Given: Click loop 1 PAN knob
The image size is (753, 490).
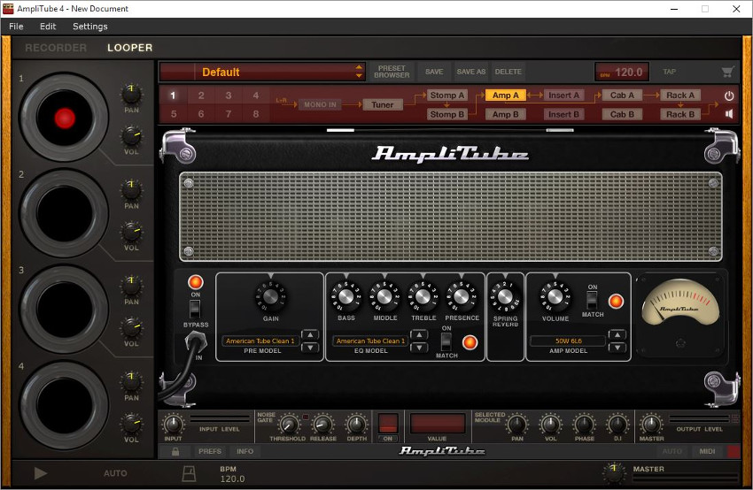Looking at the screenshot, I should tap(131, 94).
